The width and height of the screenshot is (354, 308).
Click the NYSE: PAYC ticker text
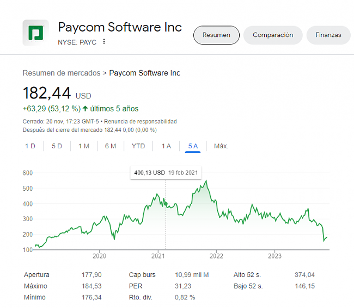point(77,42)
